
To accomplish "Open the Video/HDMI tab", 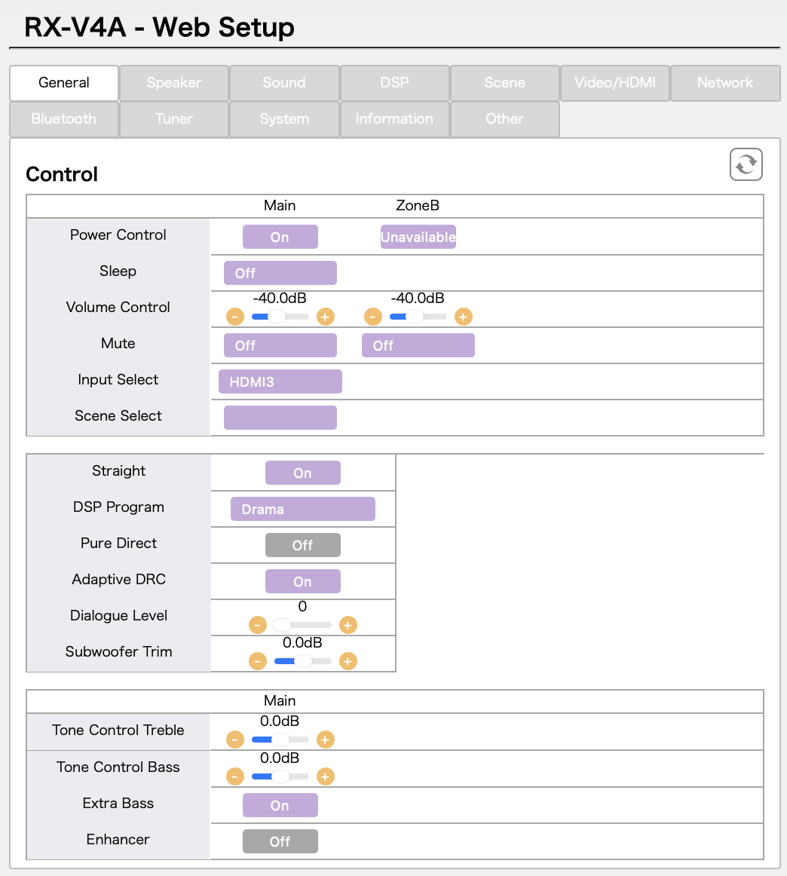I will pos(615,83).
